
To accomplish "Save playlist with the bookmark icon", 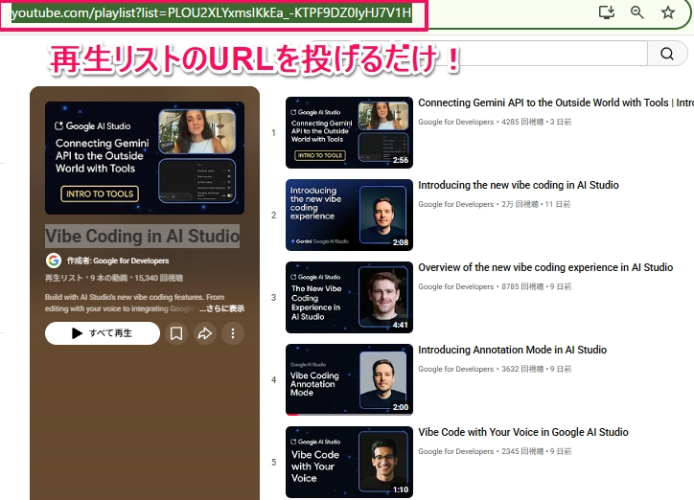I will pyautogui.click(x=176, y=333).
